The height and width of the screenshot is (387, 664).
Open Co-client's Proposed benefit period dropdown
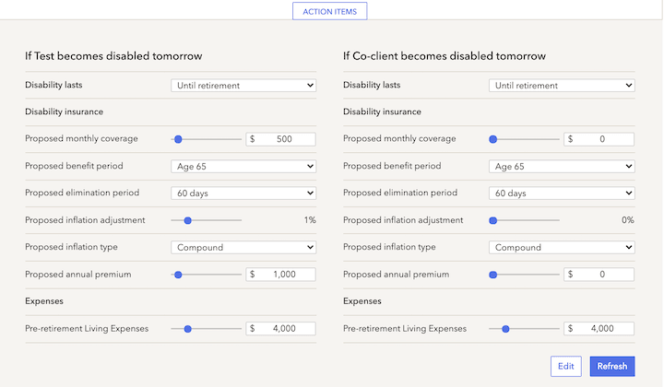click(x=562, y=166)
